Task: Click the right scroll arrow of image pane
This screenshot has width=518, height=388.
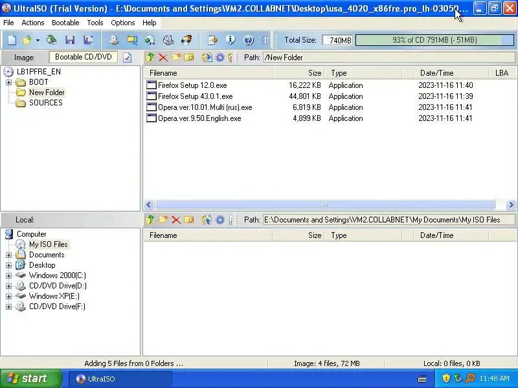Action: (511, 204)
